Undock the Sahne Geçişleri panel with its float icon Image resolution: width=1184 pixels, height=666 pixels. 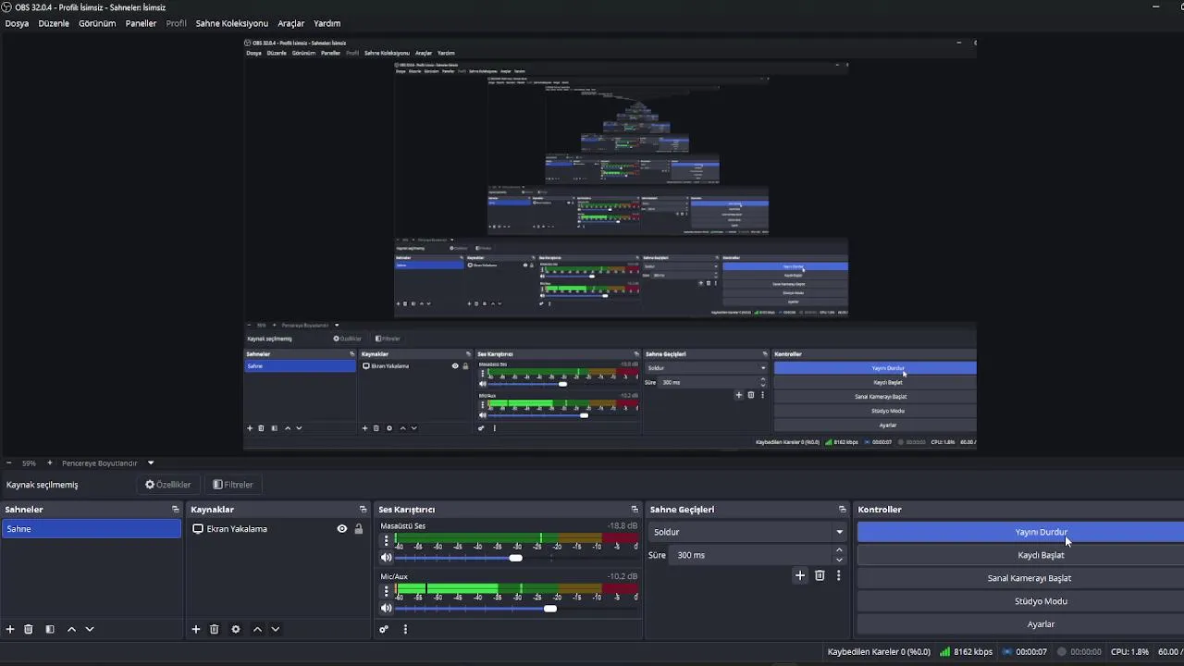[842, 510]
